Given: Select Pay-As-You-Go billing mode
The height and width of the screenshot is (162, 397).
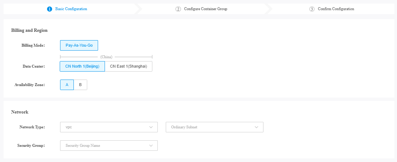Looking at the screenshot, I should 79,46.
